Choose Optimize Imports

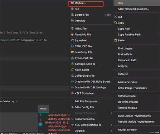[128, 102]
